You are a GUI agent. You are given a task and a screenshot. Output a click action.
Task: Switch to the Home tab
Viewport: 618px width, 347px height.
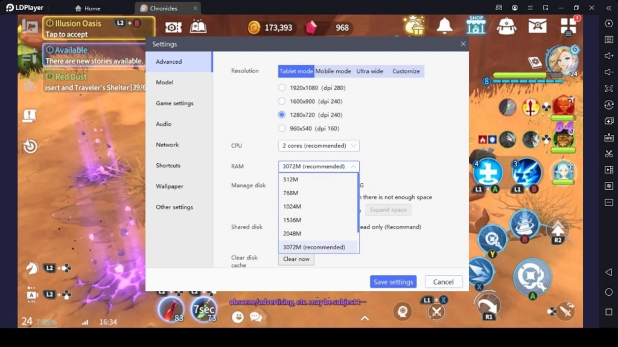[88, 8]
